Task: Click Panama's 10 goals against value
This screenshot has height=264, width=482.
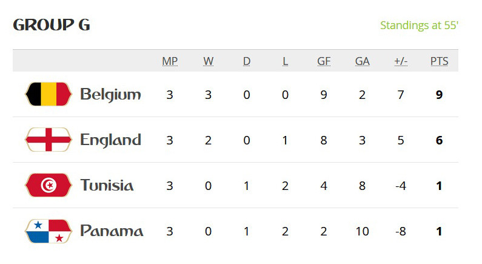Action: point(362,231)
